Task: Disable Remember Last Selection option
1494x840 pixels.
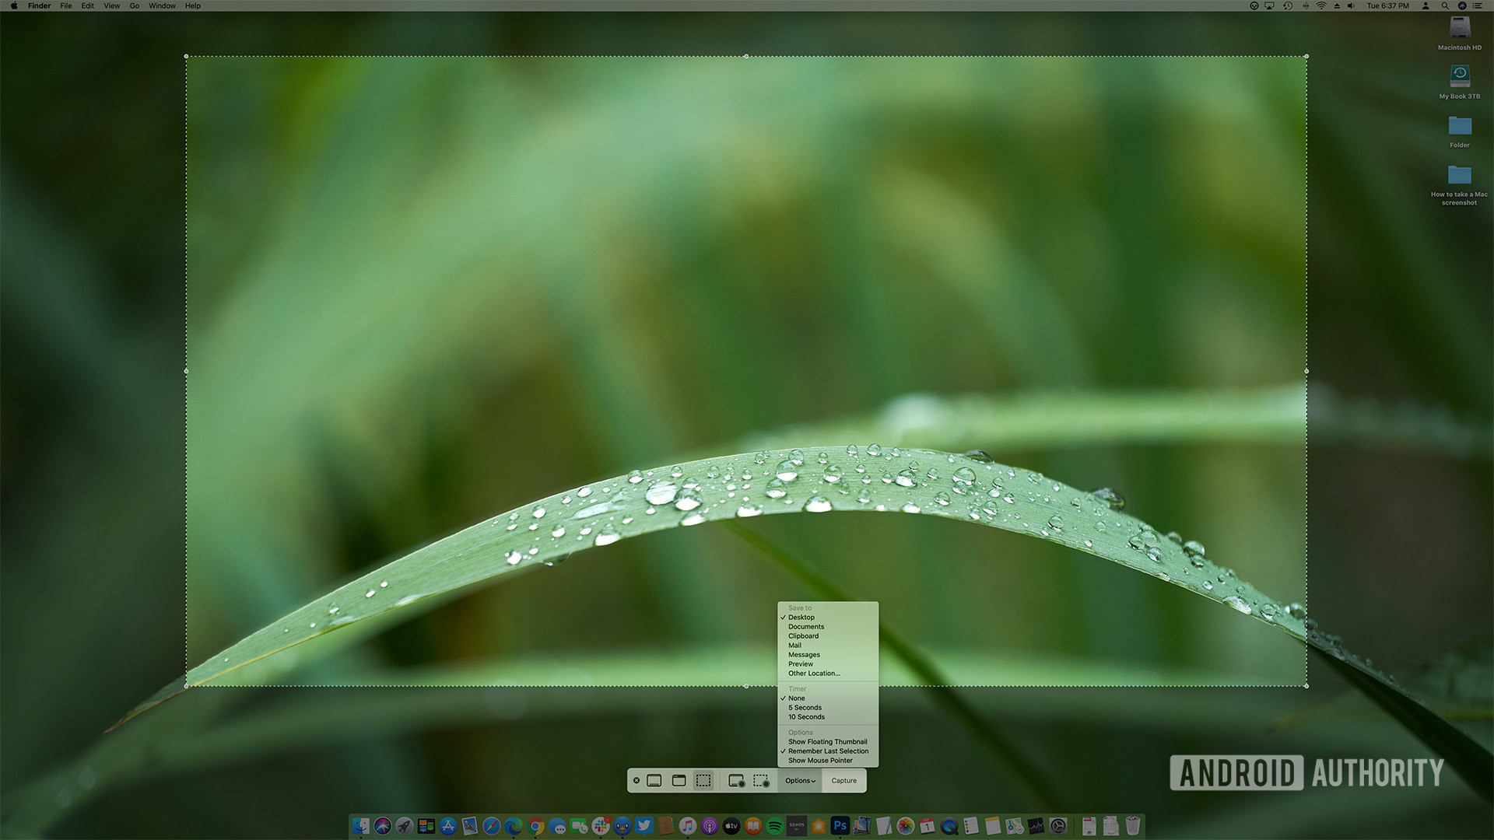Action: pyautogui.click(x=828, y=751)
